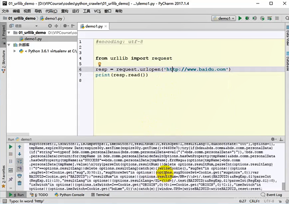Pause the output in the Run panel
The width and height of the screenshot is (289, 204).
pos(11,161)
